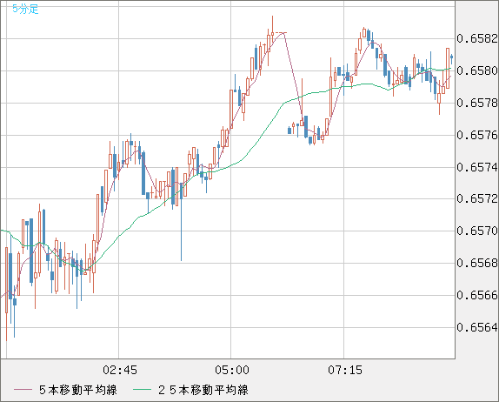
Task: Click the 0.6568 price axis label
Action: [x=477, y=263]
